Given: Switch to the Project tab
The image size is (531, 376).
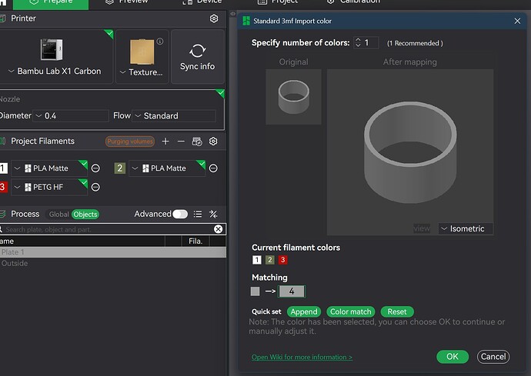Looking at the screenshot, I should pyautogui.click(x=278, y=2).
